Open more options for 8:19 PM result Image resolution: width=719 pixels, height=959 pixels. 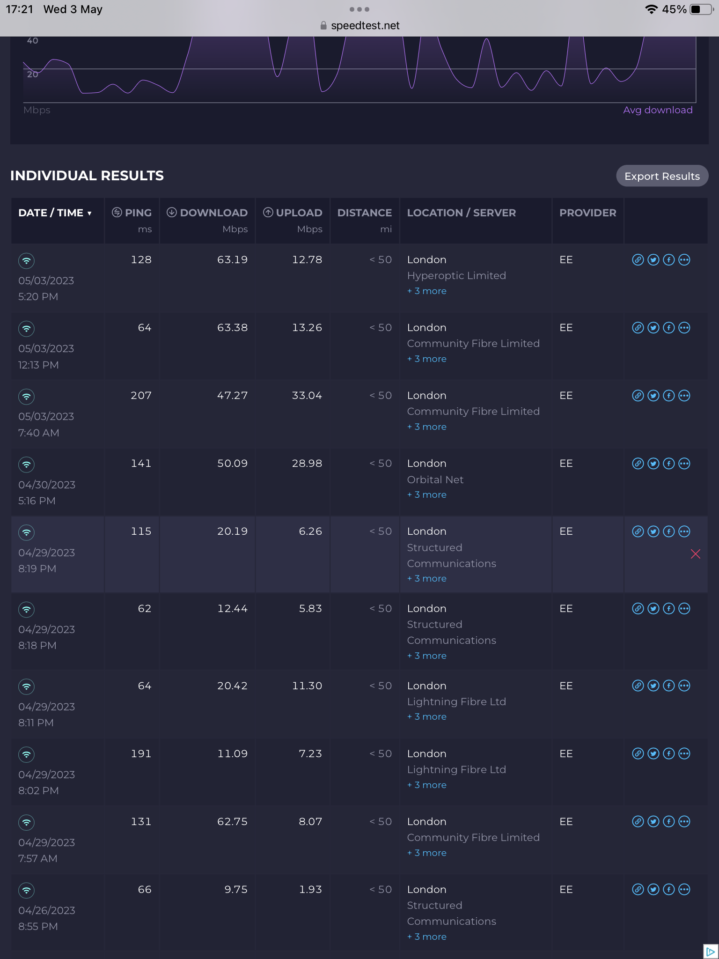[684, 531]
